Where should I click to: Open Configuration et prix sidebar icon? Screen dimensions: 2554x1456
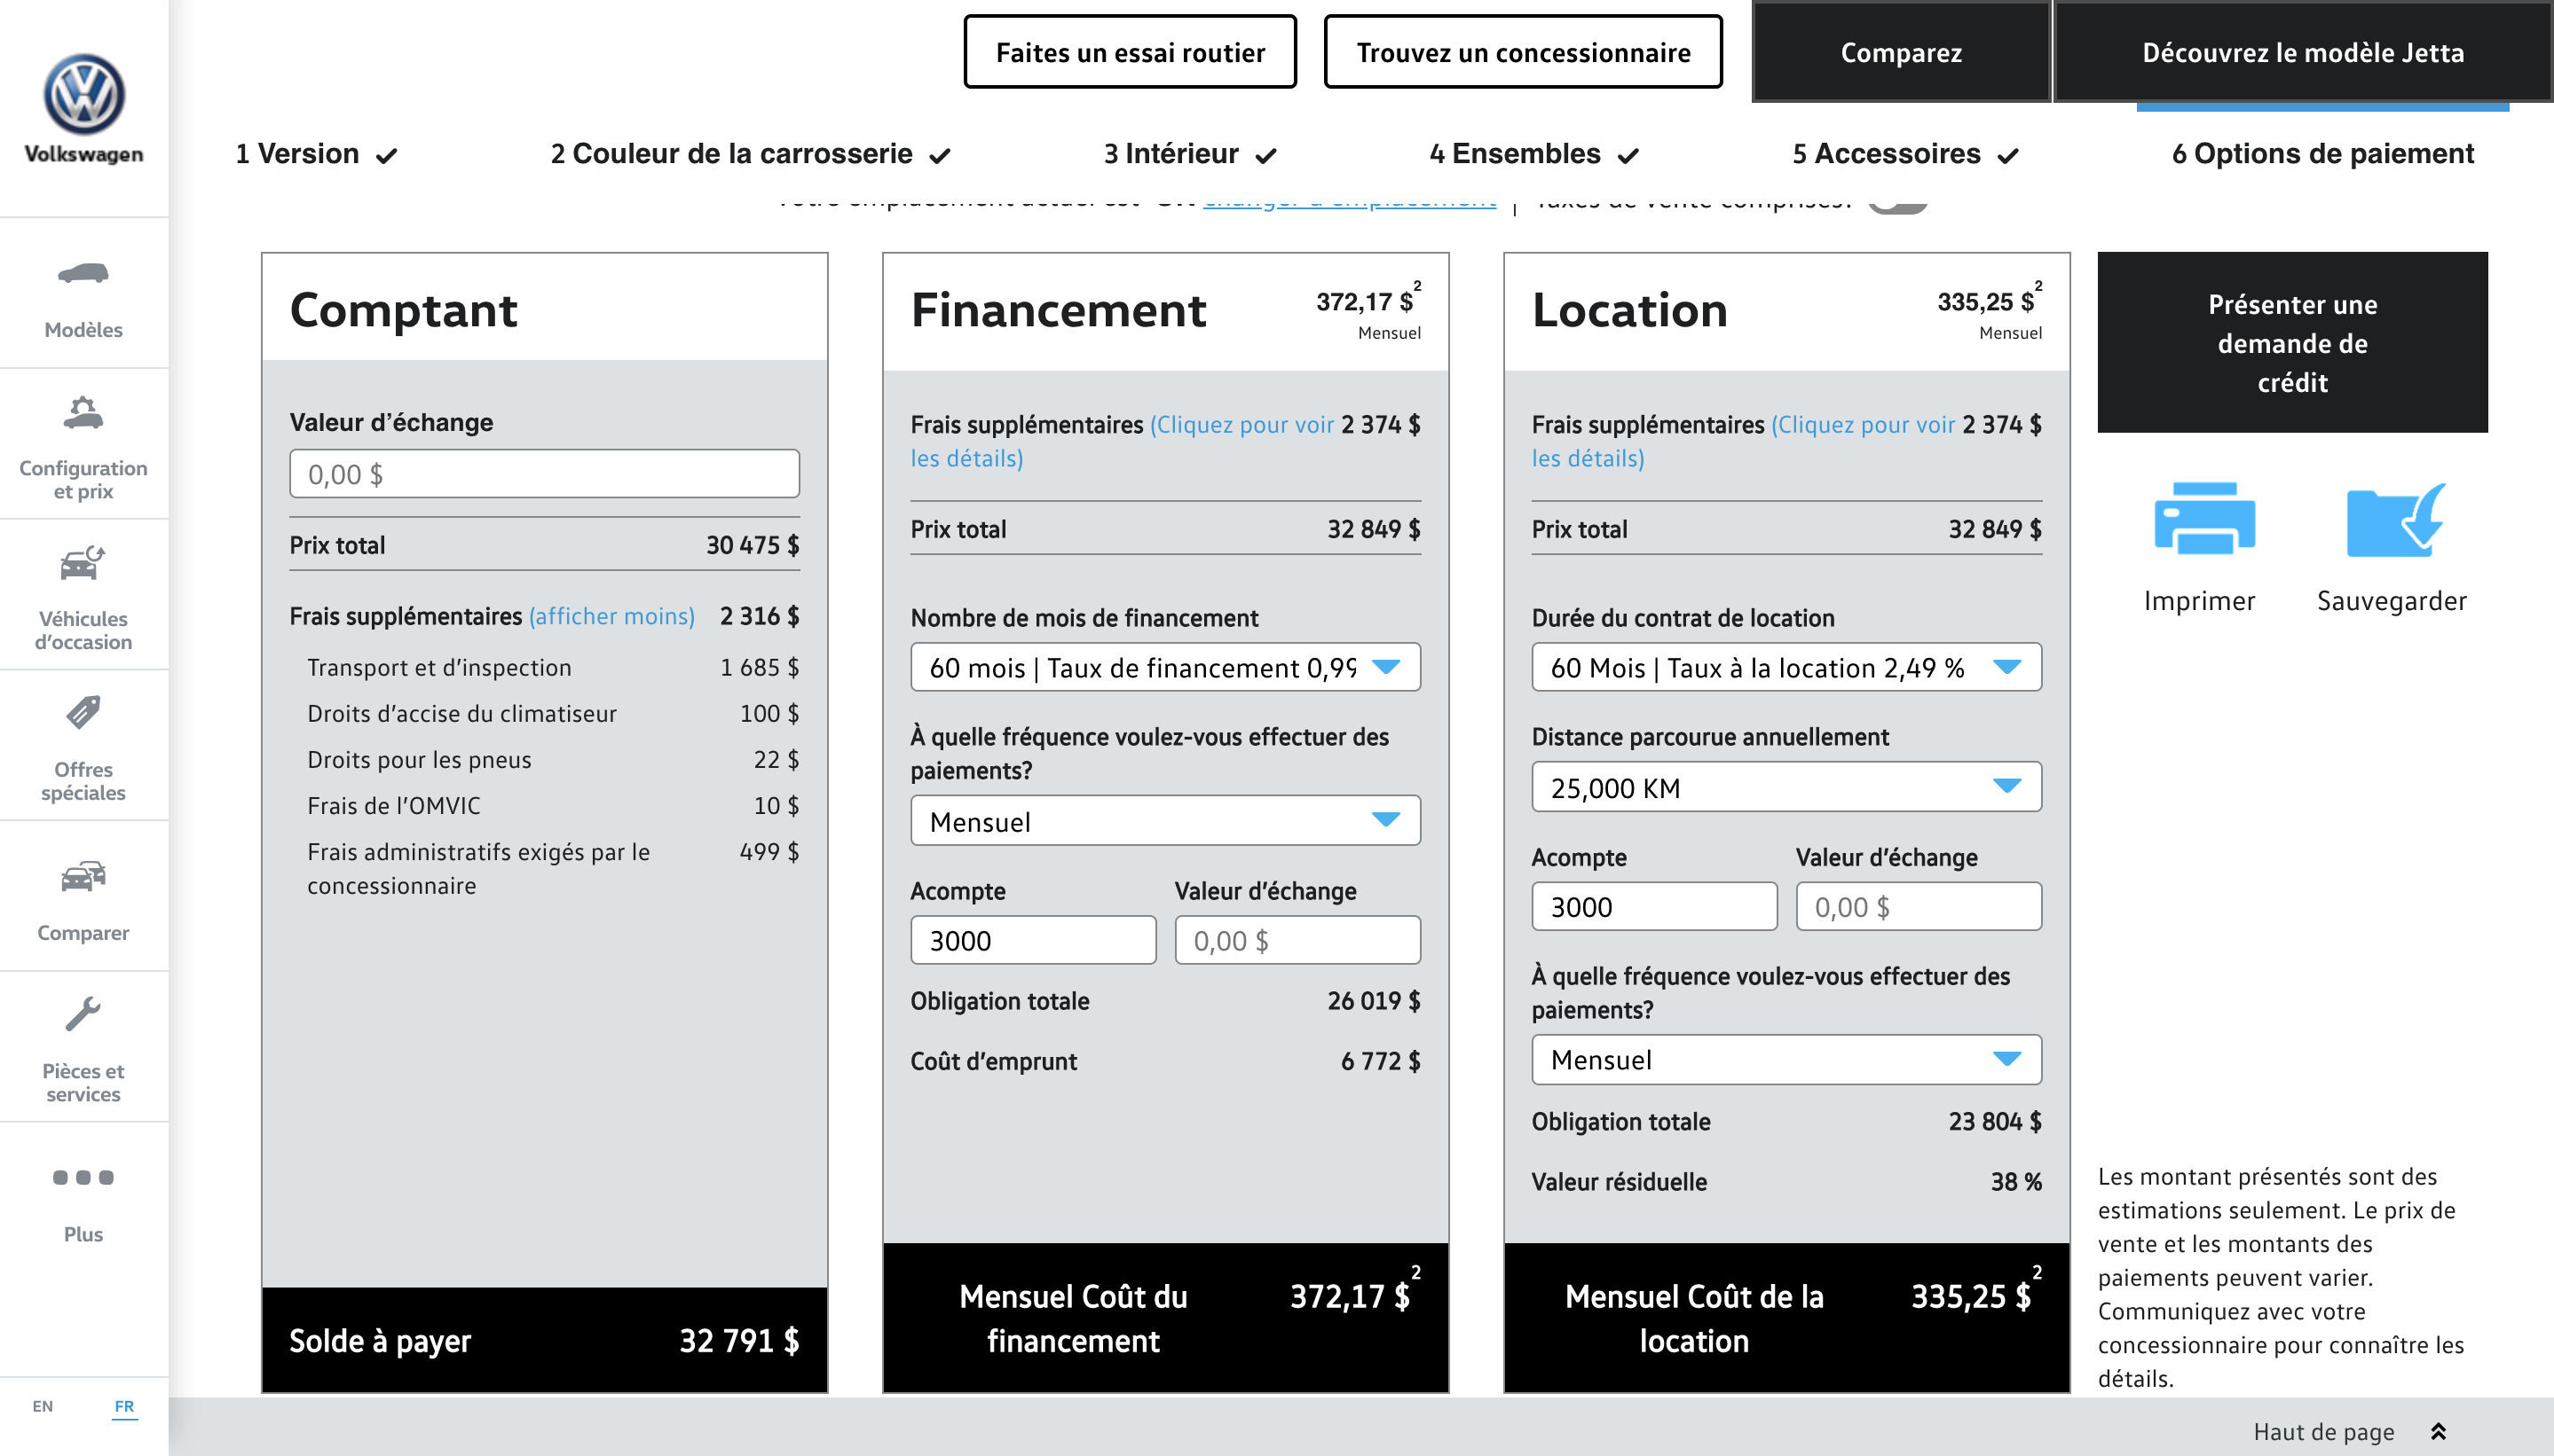click(x=83, y=413)
